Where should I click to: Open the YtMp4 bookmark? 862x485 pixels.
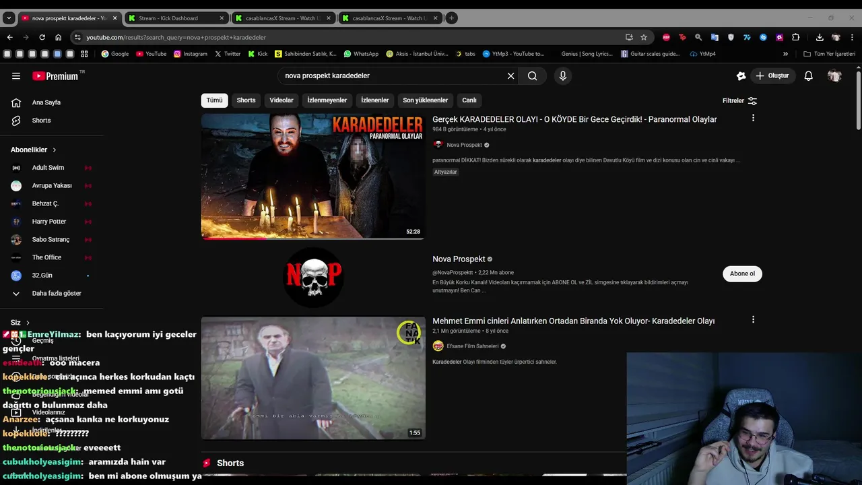coord(703,54)
